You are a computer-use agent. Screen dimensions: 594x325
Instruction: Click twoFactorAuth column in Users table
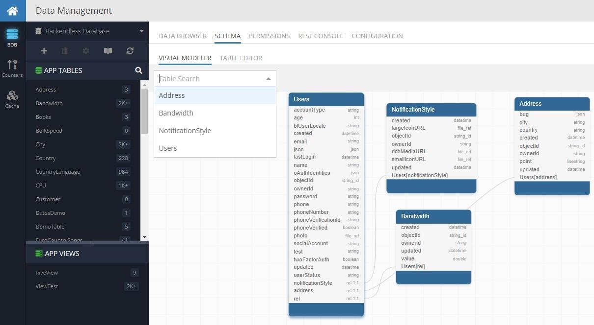pyautogui.click(x=326, y=259)
